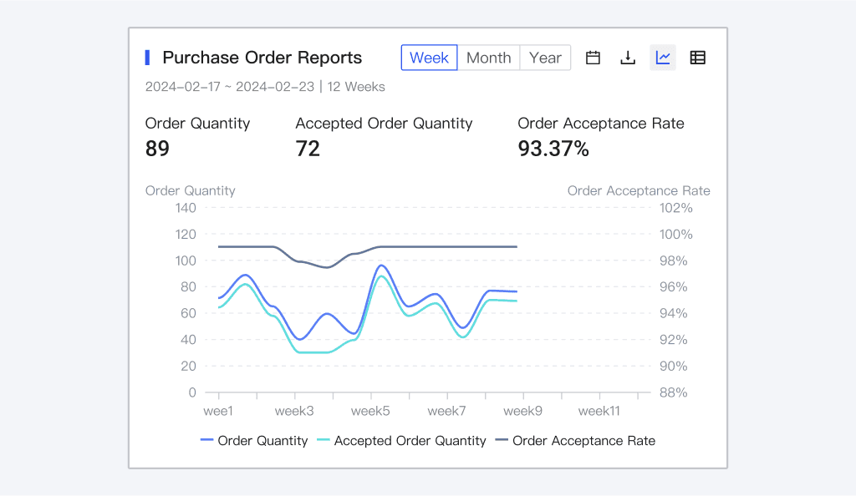Image resolution: width=856 pixels, height=496 pixels.
Task: Click the week11 label on x-axis
Action: (x=599, y=411)
